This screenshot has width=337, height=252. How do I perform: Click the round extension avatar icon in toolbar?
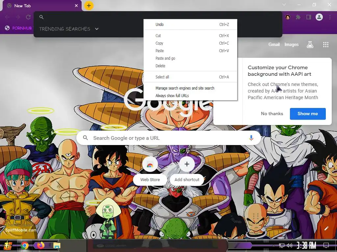pos(288,17)
